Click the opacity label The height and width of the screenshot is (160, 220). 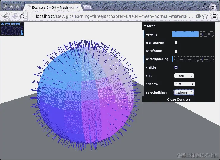coord(152,34)
